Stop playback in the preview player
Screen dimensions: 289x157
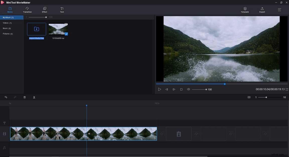(x=181, y=89)
